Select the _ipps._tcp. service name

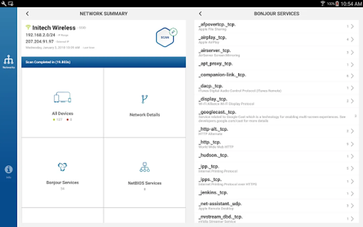click(x=210, y=180)
